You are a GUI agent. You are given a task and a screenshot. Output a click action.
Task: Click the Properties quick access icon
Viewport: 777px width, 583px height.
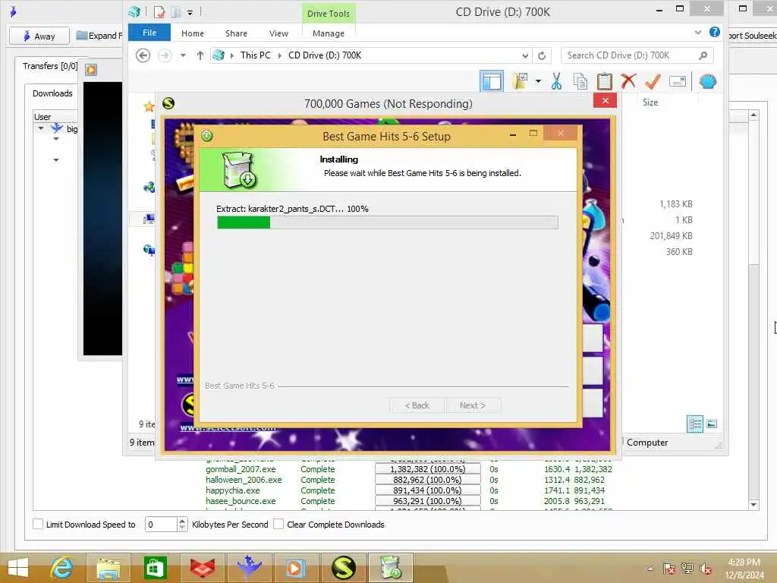(x=159, y=12)
